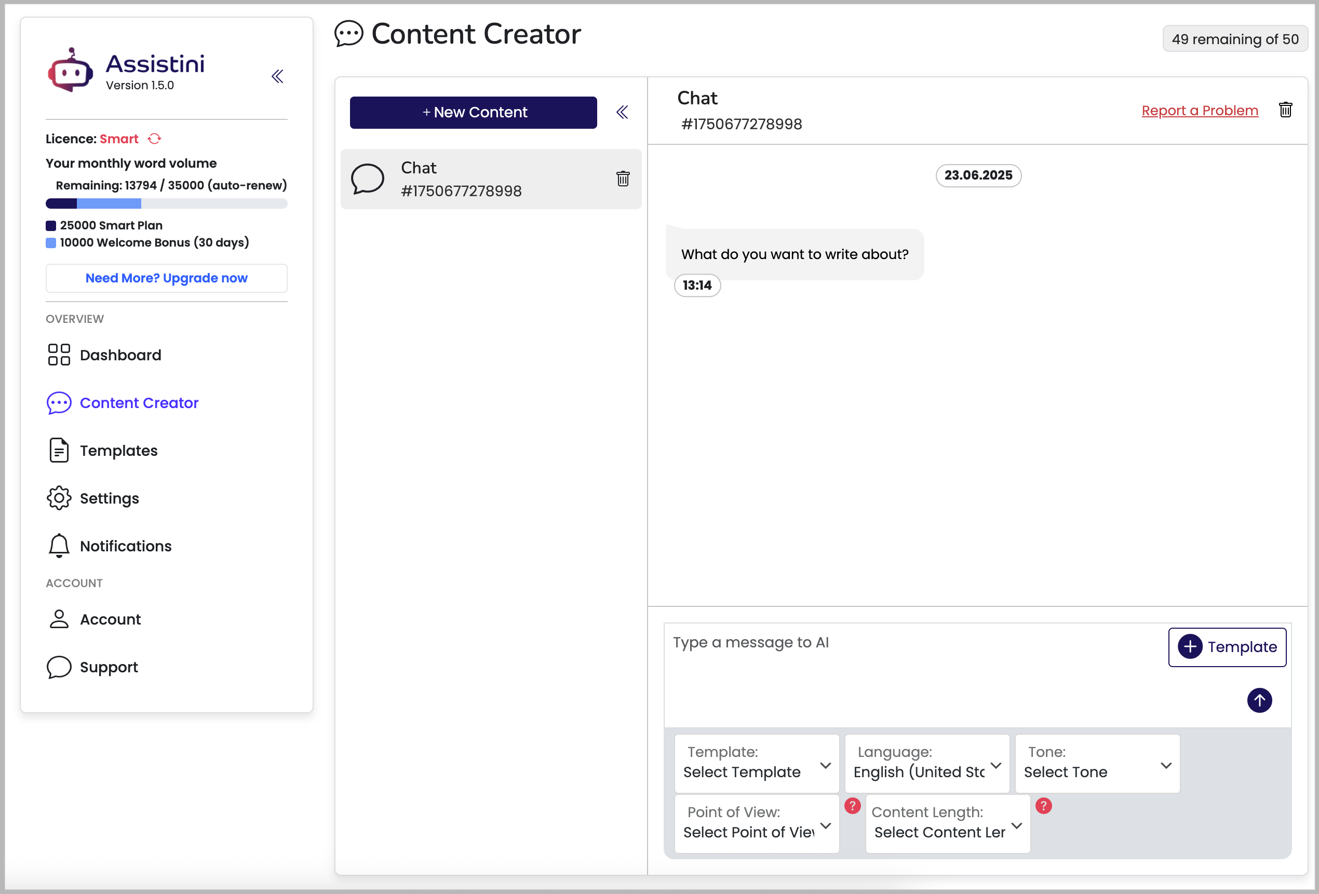Open Templates in the sidebar
Viewport: 1319px width, 894px height.
click(118, 451)
